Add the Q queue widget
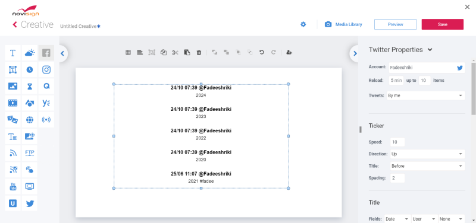The height and width of the screenshot is (223, 476). (x=46, y=86)
